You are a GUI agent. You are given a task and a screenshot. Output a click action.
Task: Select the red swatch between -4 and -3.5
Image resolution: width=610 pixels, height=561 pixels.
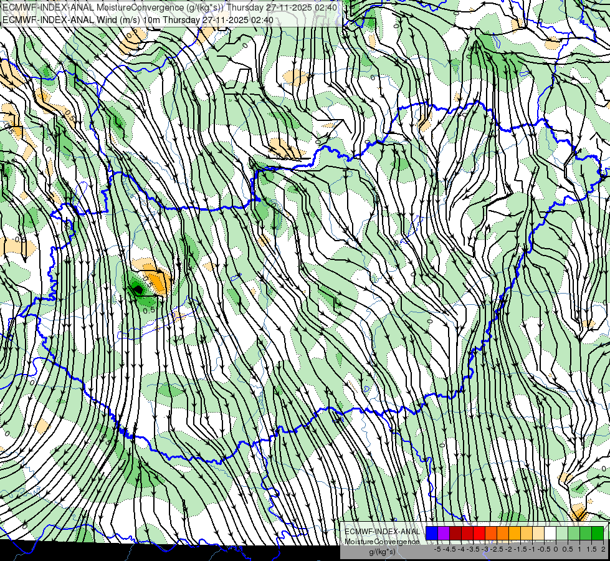click(467, 533)
